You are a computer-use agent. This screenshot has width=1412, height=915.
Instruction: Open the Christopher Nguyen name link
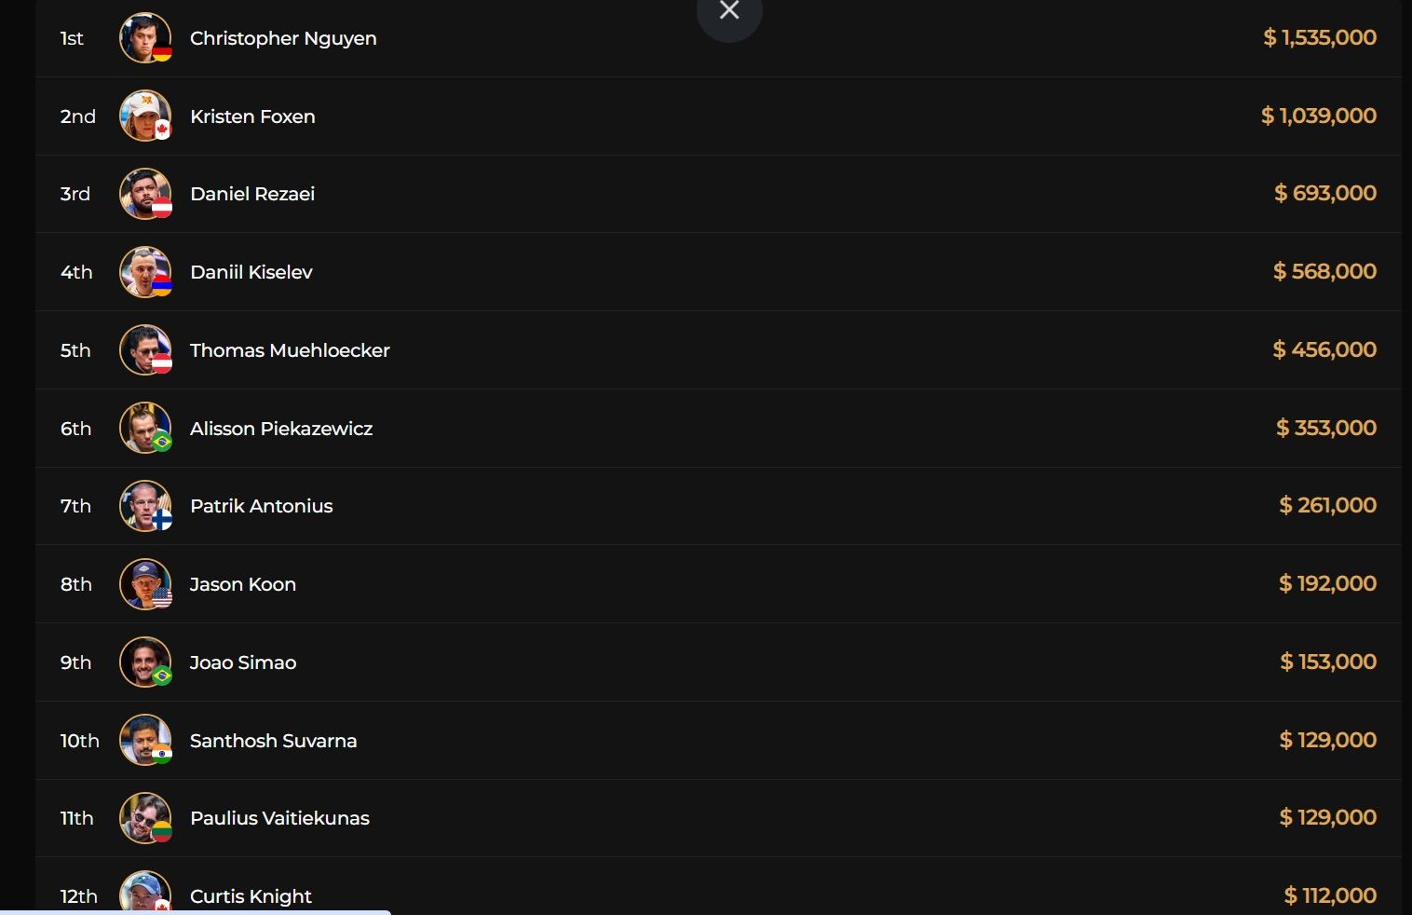283,38
